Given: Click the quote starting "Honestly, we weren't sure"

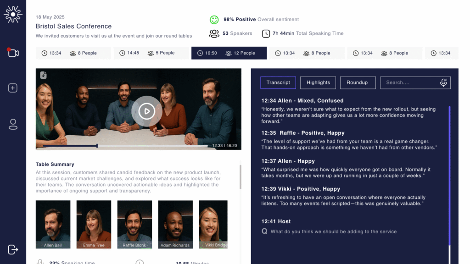Looking at the screenshot, I should pyautogui.click(x=348, y=115).
